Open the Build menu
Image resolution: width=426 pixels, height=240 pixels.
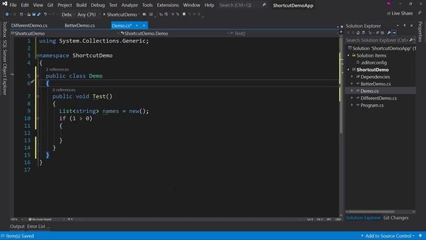point(81,5)
